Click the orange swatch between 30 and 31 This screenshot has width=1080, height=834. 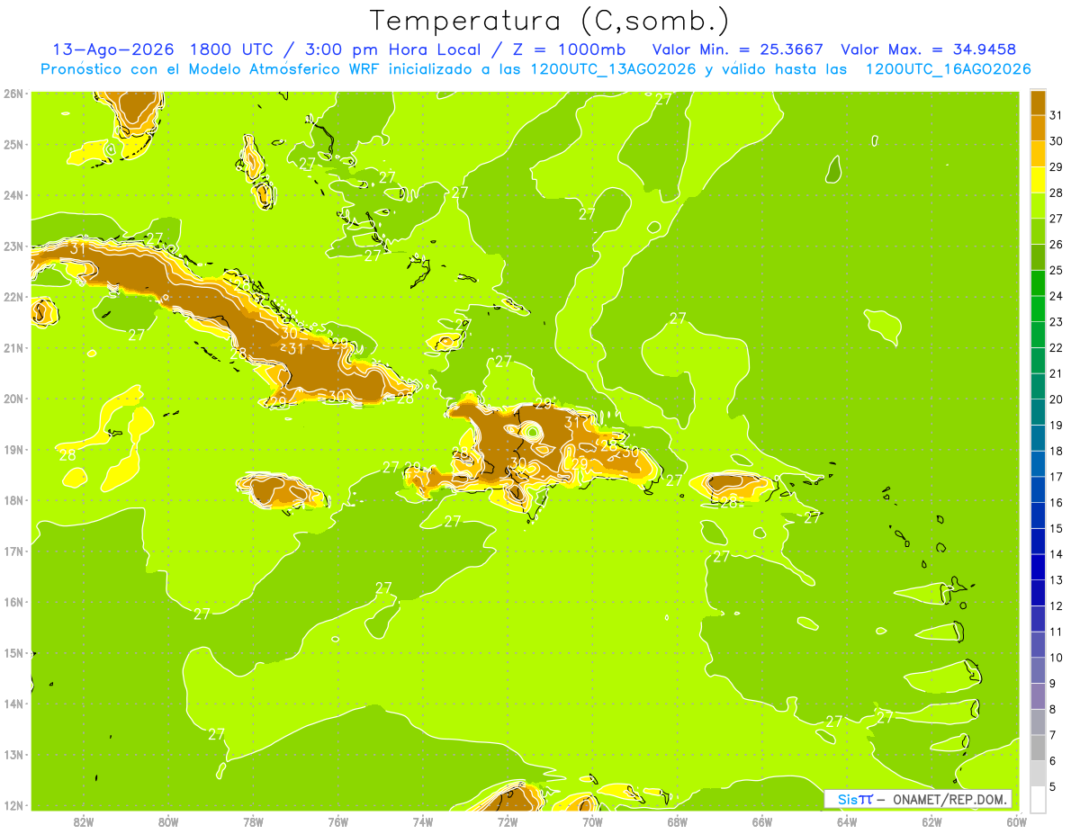pyautogui.click(x=1039, y=129)
